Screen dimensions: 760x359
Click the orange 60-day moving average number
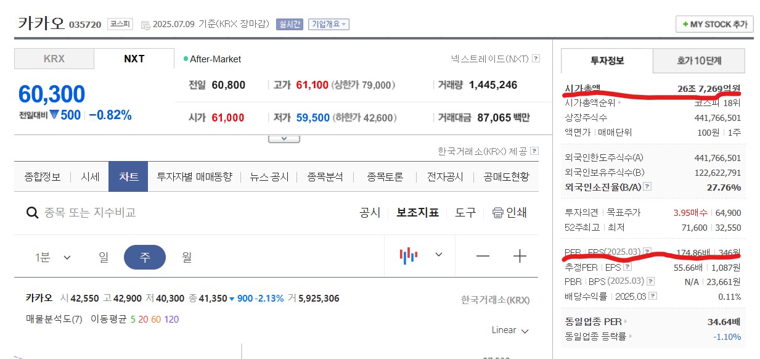click(x=156, y=320)
